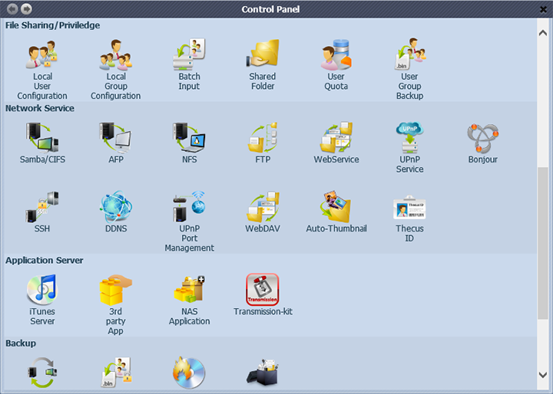Launch Transmission-kit application

[x=262, y=290]
